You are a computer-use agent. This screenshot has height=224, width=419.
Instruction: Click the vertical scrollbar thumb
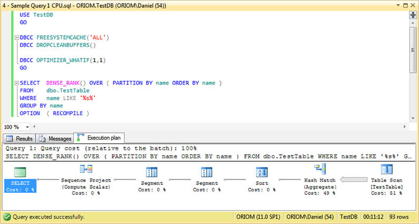[x=413, y=50]
